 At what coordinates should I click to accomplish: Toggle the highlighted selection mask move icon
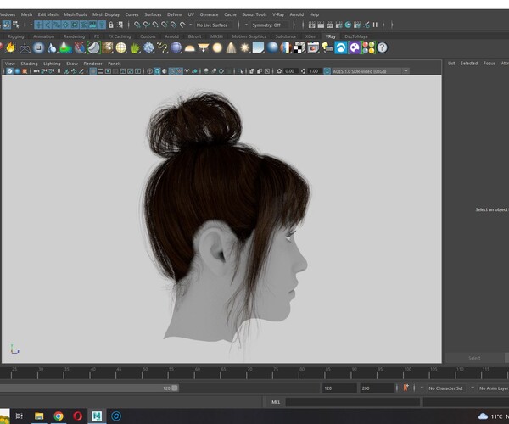pyautogui.click(x=39, y=25)
